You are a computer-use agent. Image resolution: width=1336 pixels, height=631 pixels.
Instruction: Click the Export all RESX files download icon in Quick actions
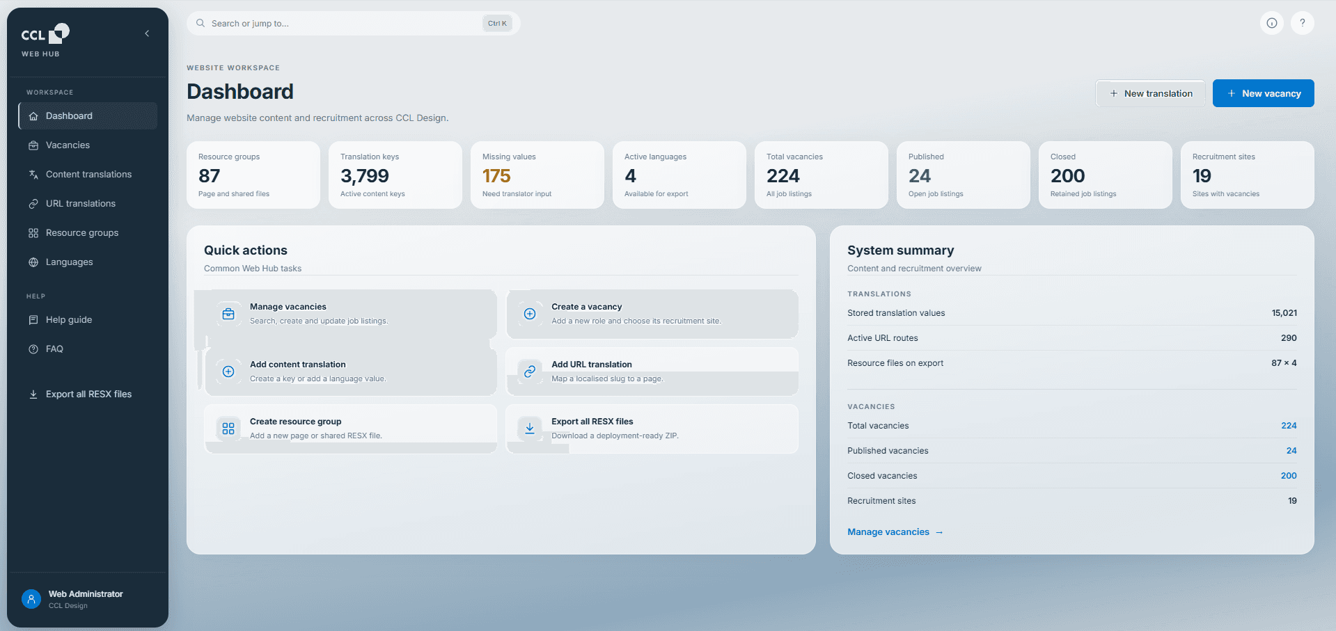pos(530,429)
